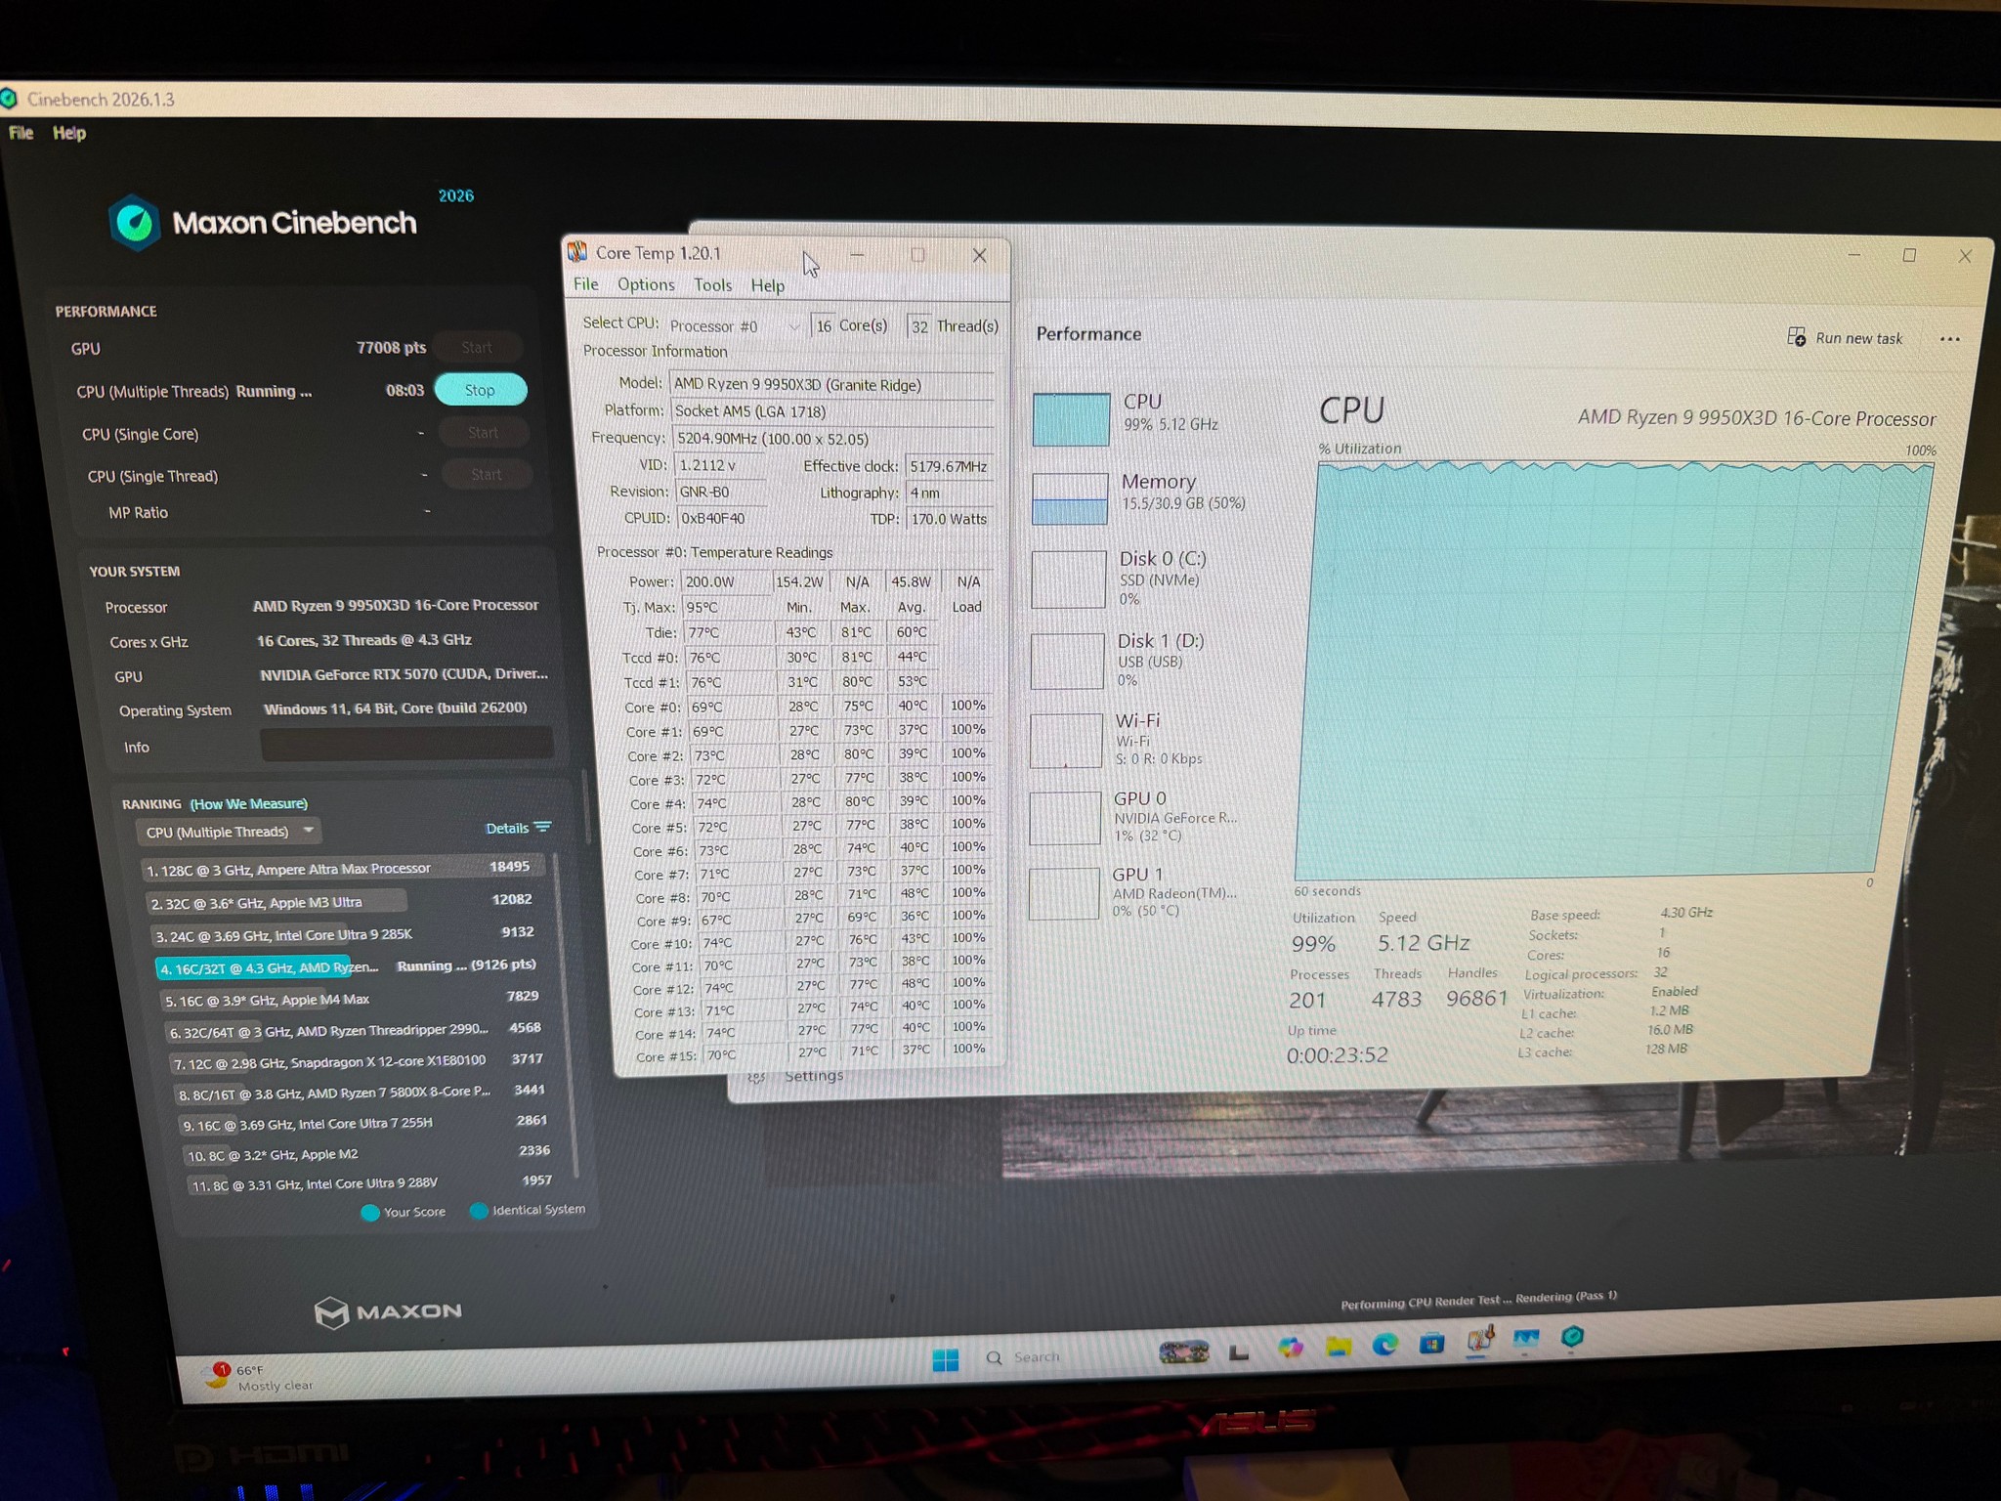This screenshot has width=2001, height=1501.
Task: Switch to Task Manager from the taskbar
Action: (1525, 1339)
